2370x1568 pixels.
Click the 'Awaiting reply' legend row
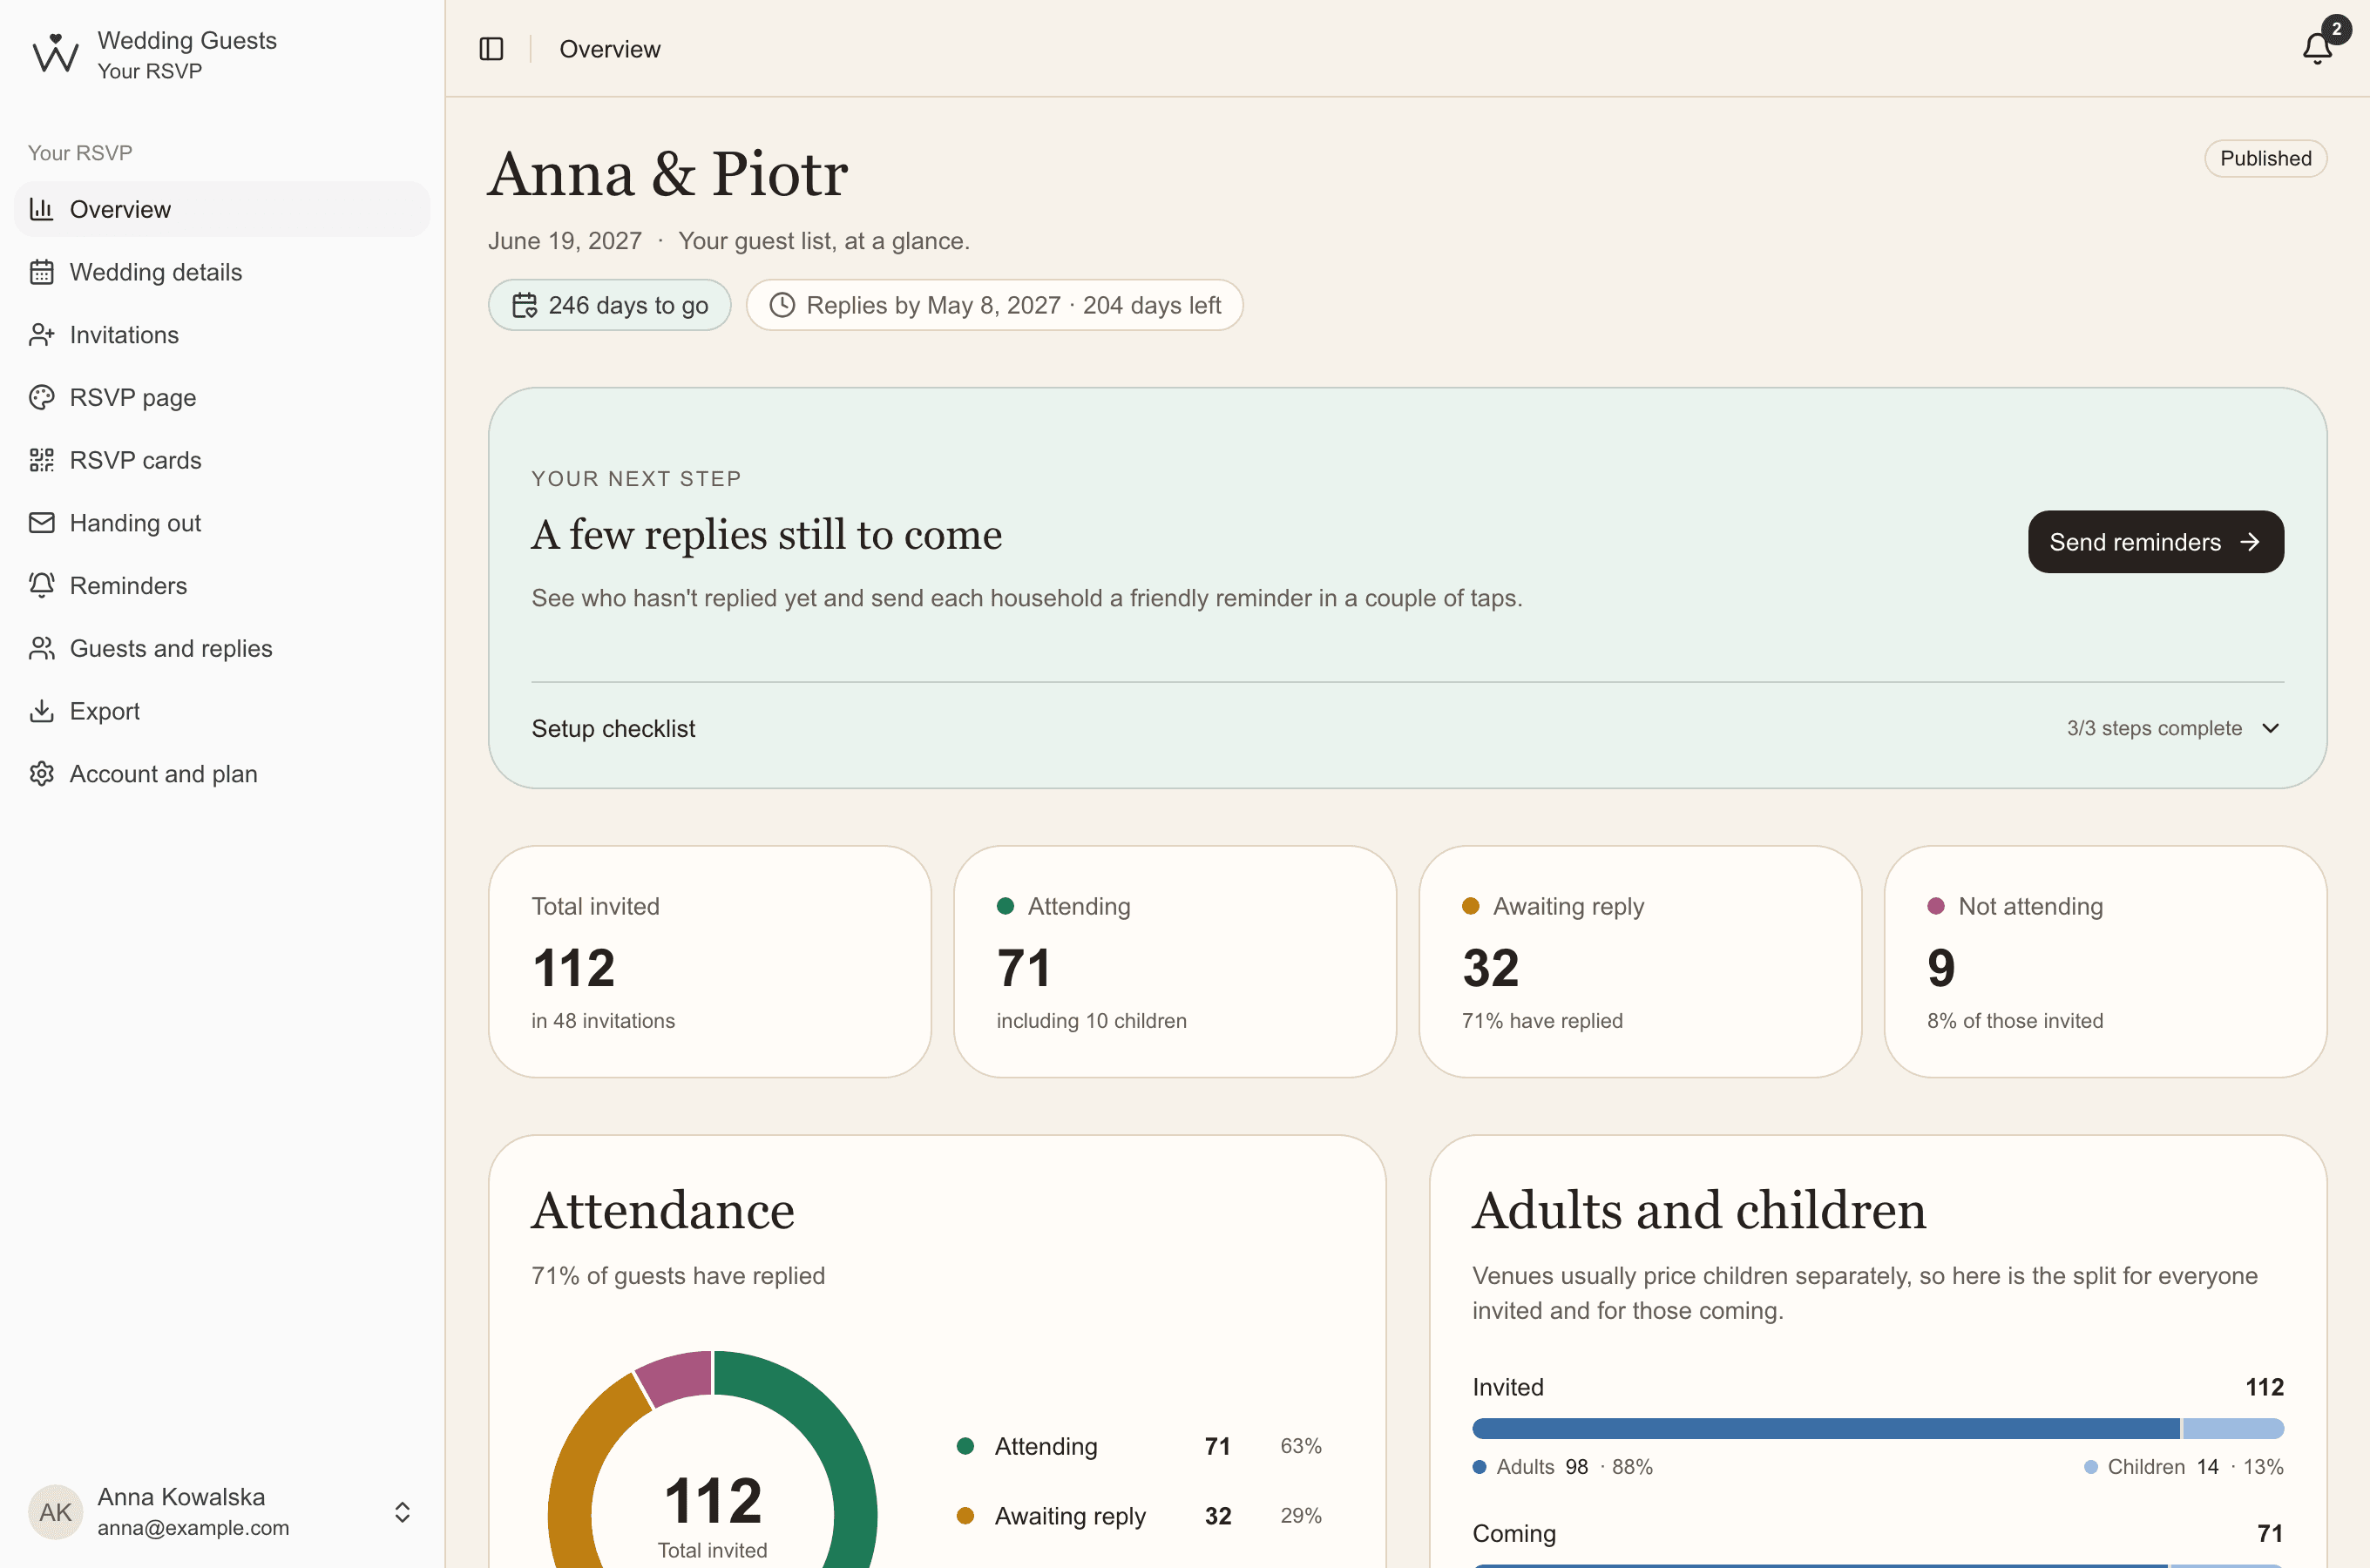(1139, 1516)
